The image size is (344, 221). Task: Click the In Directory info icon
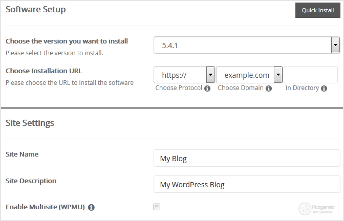pos(324,89)
